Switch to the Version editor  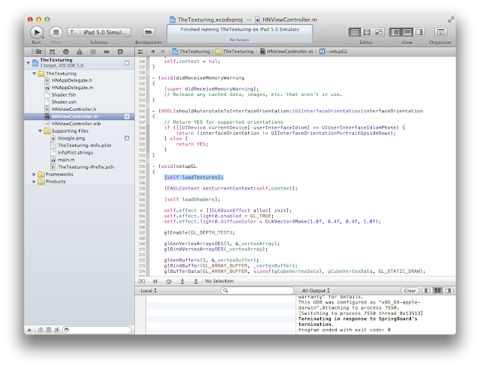(379, 32)
